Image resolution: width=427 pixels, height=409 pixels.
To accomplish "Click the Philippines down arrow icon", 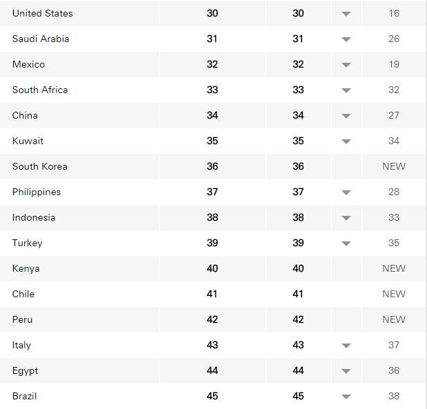I will (346, 192).
